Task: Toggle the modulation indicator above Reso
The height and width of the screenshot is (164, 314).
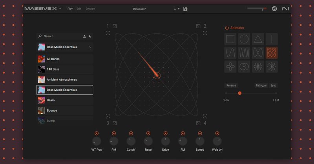Action: click(x=148, y=133)
